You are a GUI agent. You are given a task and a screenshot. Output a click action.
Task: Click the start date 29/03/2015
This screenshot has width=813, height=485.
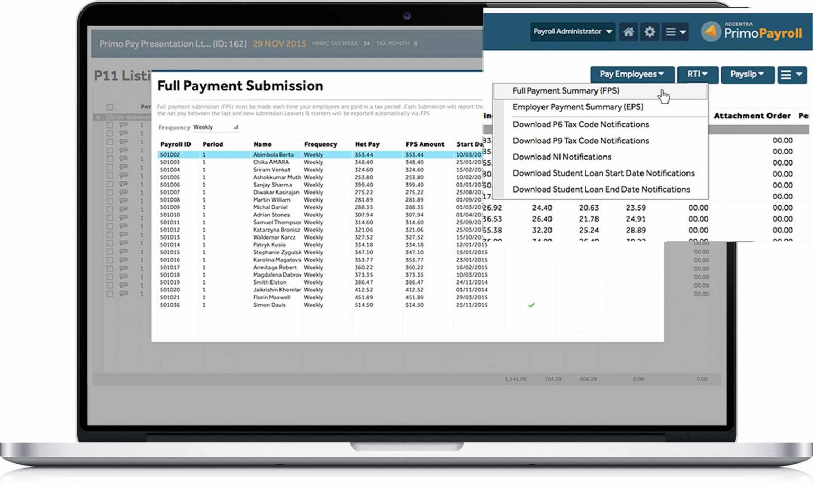pos(472,297)
